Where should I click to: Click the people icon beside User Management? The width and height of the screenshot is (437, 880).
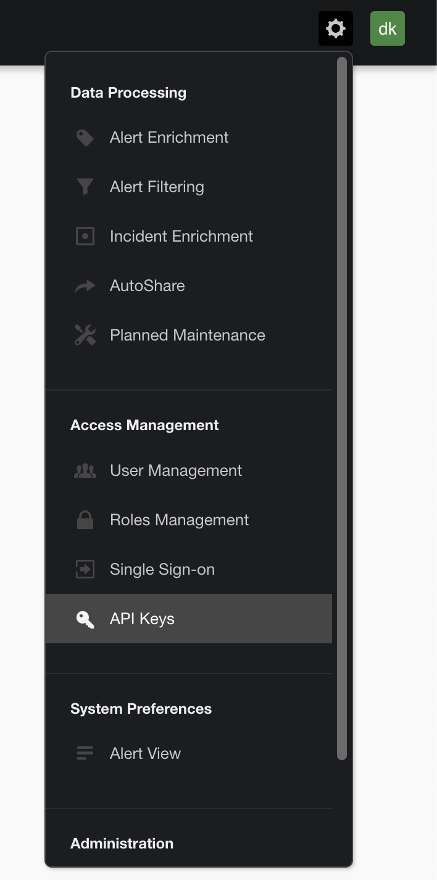(x=85, y=470)
